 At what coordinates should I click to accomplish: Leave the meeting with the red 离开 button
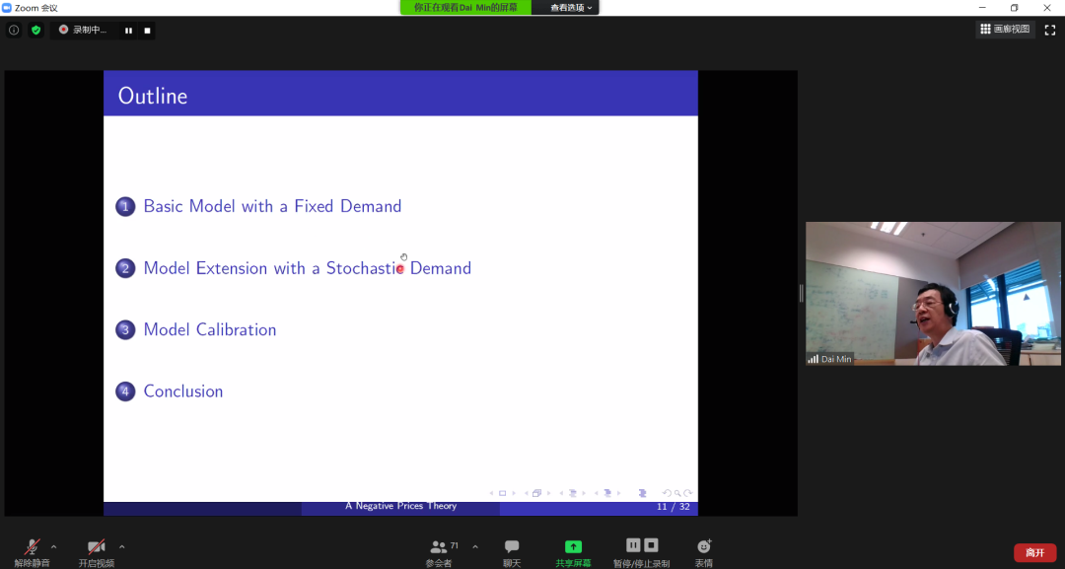[1034, 552]
